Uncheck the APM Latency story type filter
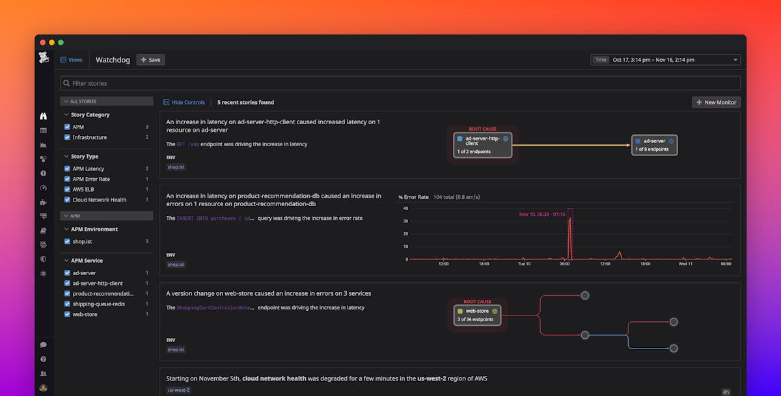The height and width of the screenshot is (396, 781). pos(67,168)
